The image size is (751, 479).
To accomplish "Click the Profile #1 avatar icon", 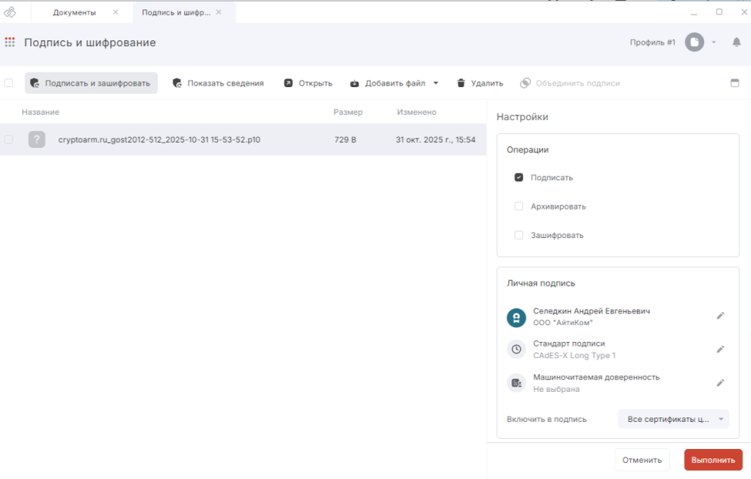I will tap(694, 42).
